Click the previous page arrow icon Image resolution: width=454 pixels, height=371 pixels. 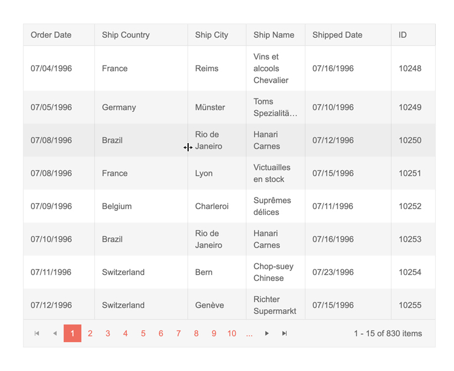[x=55, y=333]
